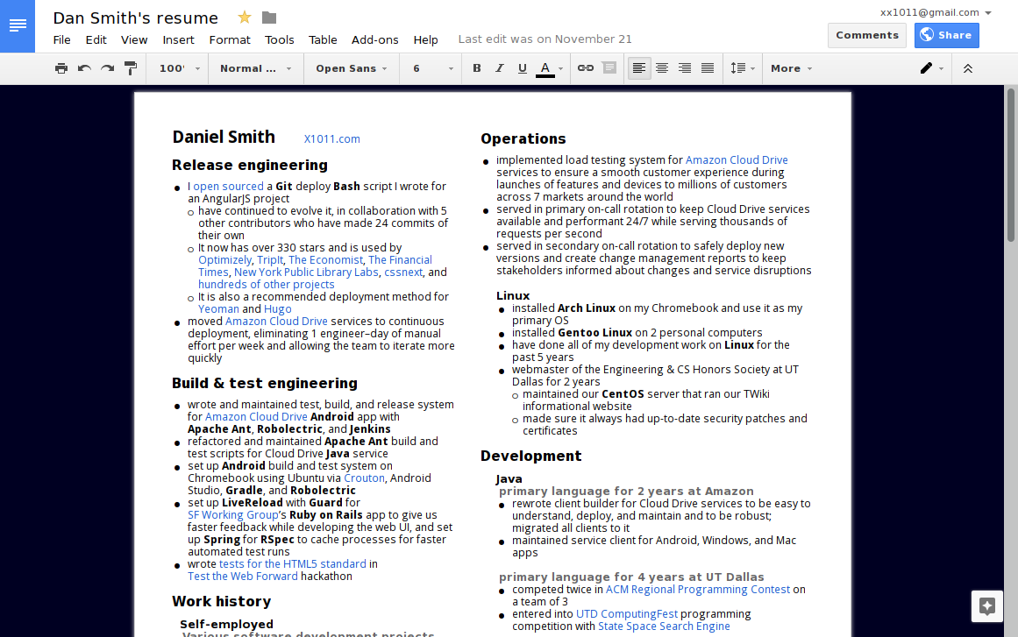
Task: Open the Edit menu
Action: click(x=96, y=39)
